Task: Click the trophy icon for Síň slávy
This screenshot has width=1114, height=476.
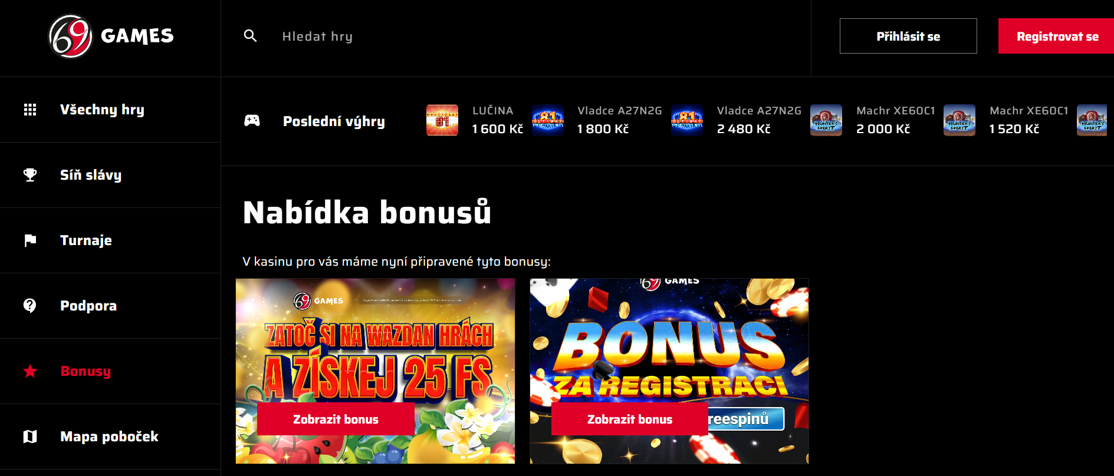Action: [30, 175]
